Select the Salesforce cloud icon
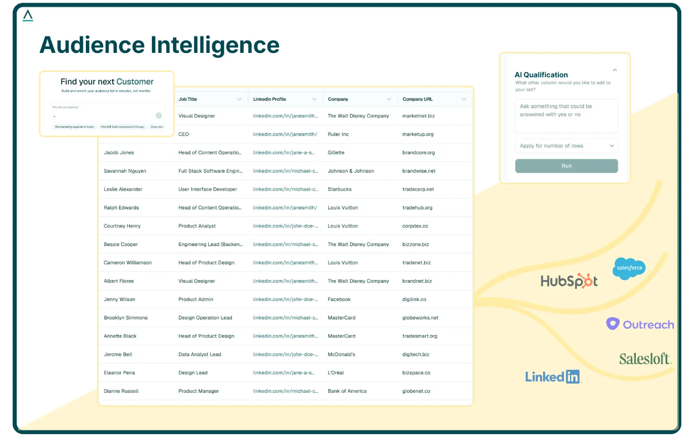694x437 pixels. (x=629, y=268)
